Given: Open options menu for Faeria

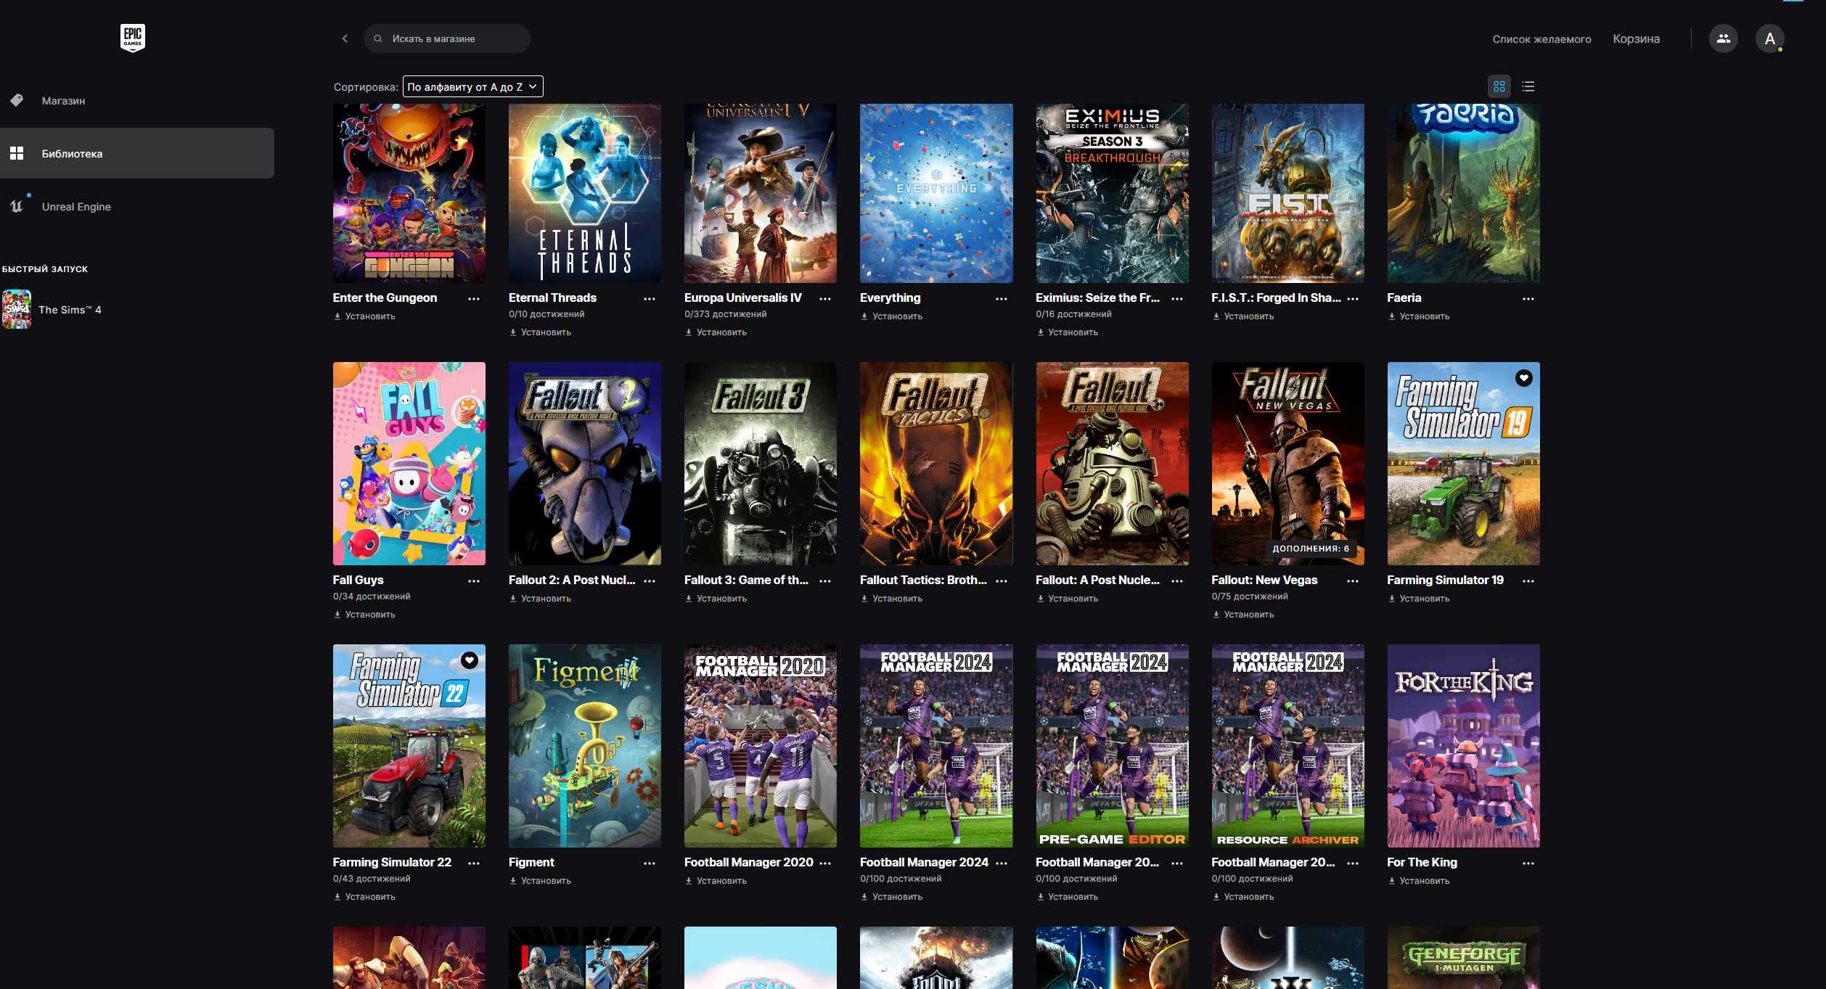Looking at the screenshot, I should click(x=1528, y=299).
